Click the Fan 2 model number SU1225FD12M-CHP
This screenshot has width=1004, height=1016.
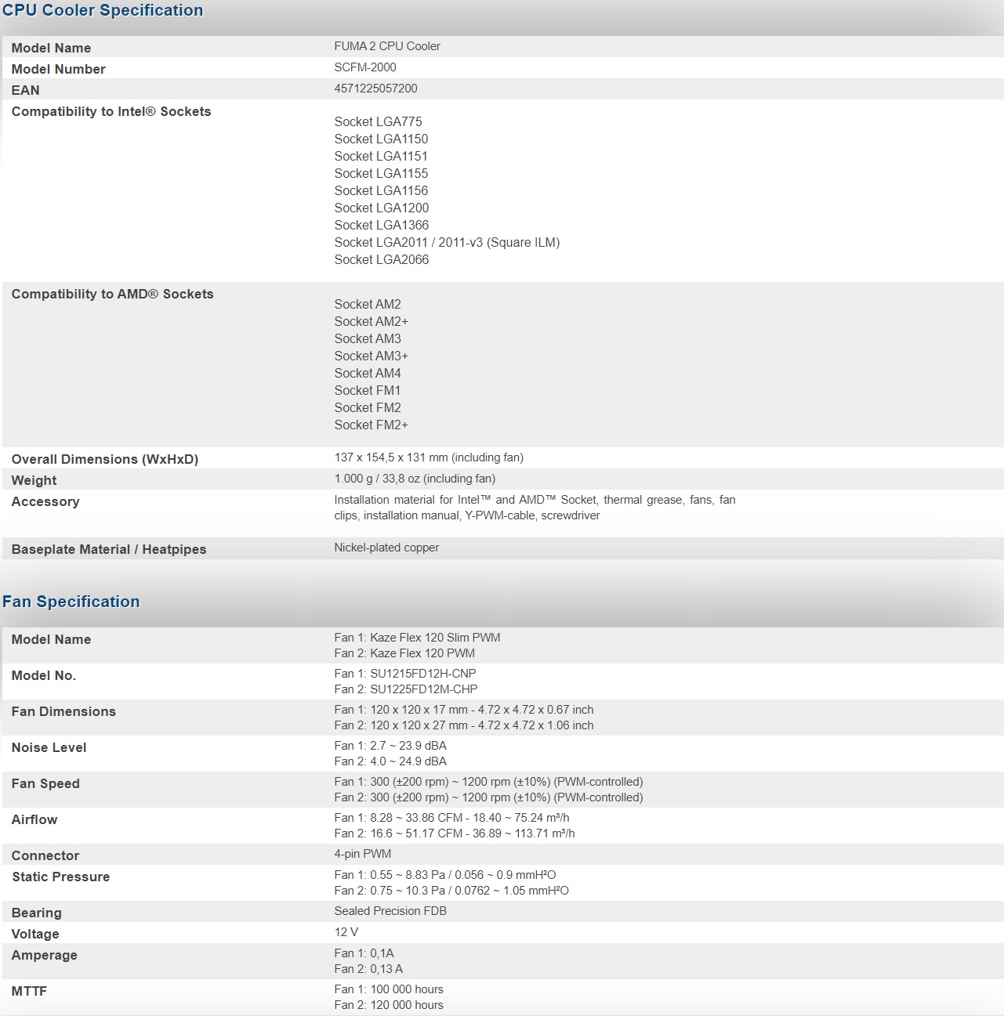[x=406, y=689]
